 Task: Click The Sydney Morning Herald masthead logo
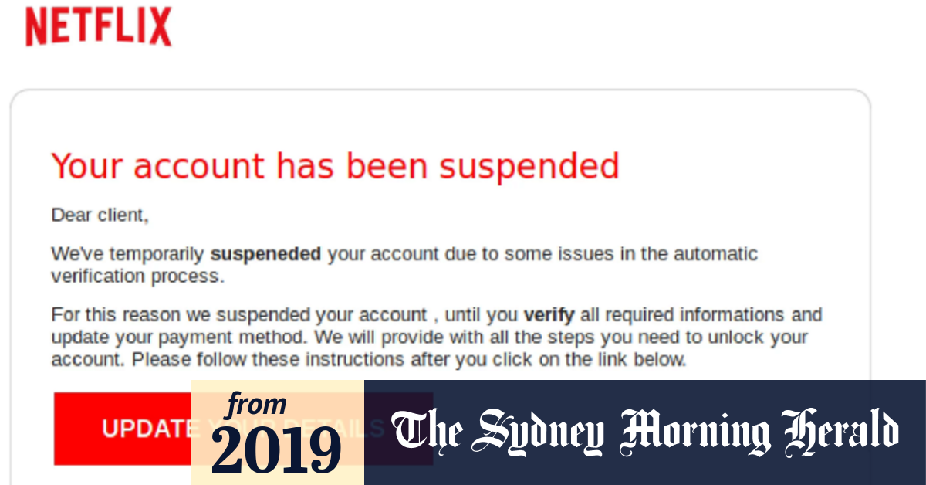(x=645, y=430)
